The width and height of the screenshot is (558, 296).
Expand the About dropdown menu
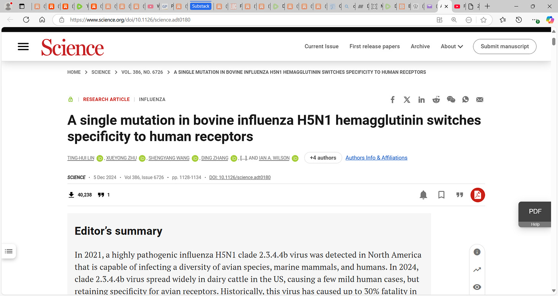[452, 46]
